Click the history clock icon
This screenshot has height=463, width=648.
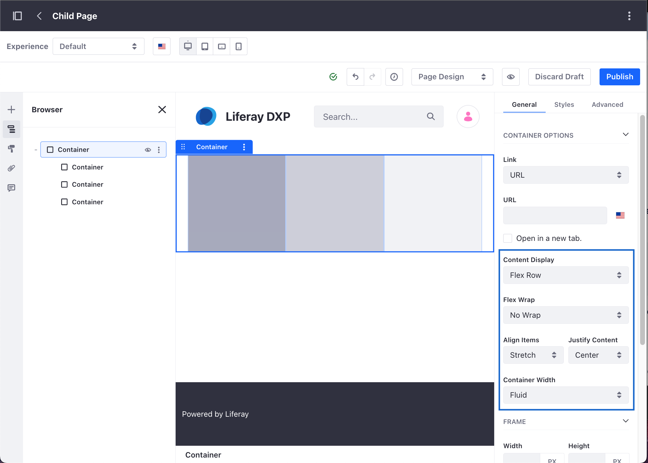click(395, 77)
